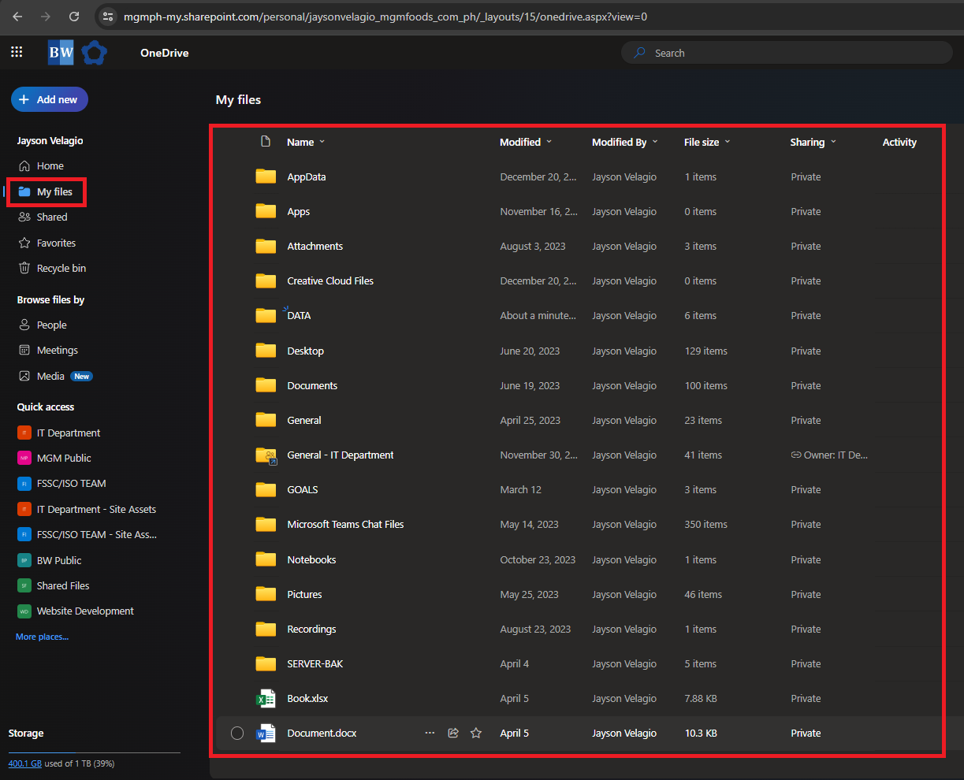Click the My files page heading
The width and height of the screenshot is (964, 780).
[238, 100]
